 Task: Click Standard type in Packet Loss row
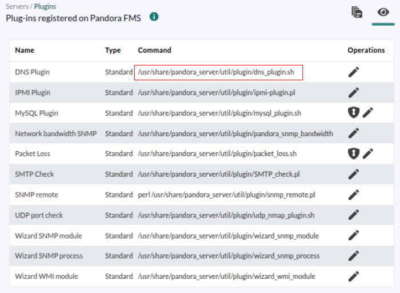[x=119, y=153]
